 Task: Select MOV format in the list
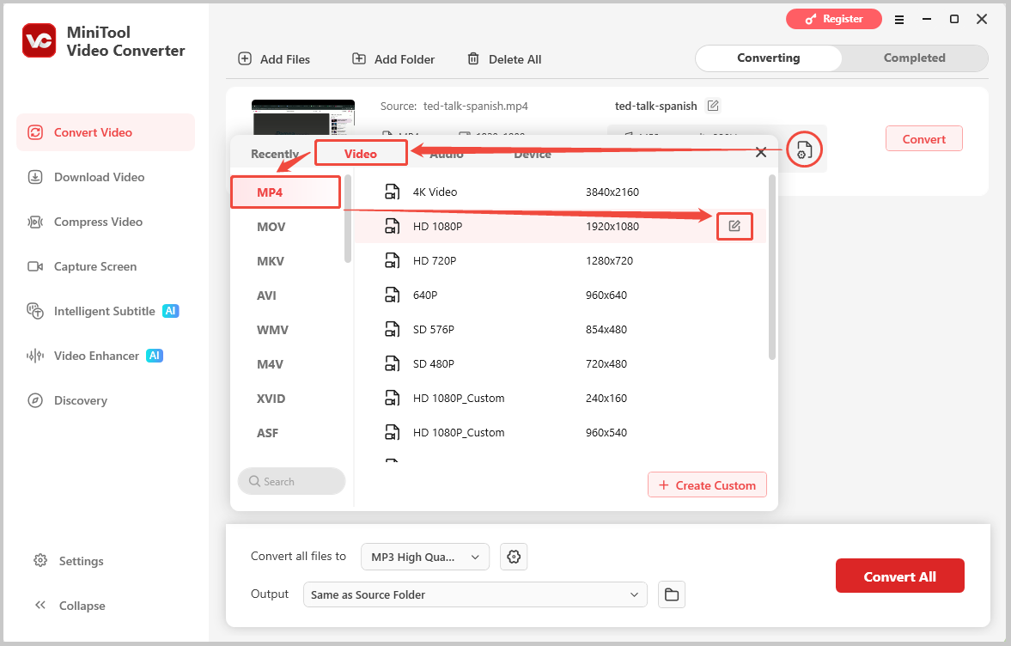tap(286, 227)
